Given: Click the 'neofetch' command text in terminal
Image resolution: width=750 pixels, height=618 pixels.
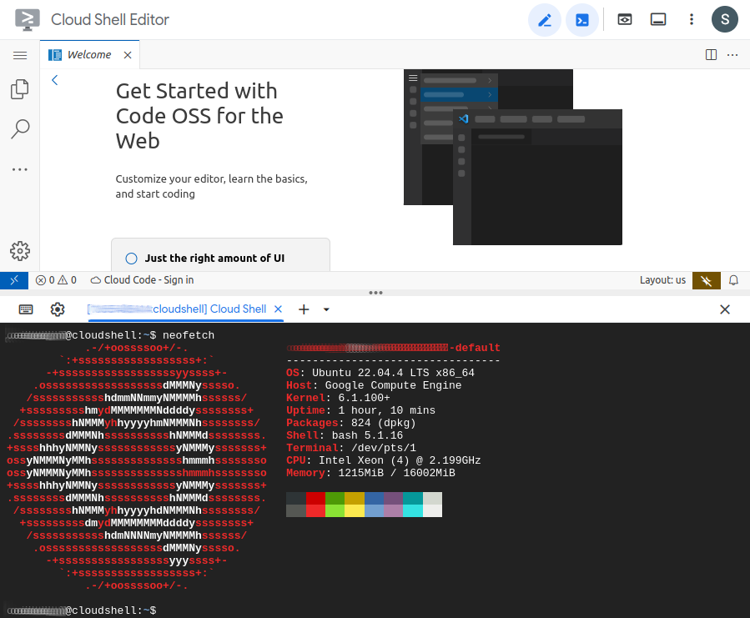Looking at the screenshot, I should (x=189, y=335).
